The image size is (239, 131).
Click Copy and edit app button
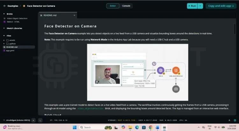click(x=221, y=6)
